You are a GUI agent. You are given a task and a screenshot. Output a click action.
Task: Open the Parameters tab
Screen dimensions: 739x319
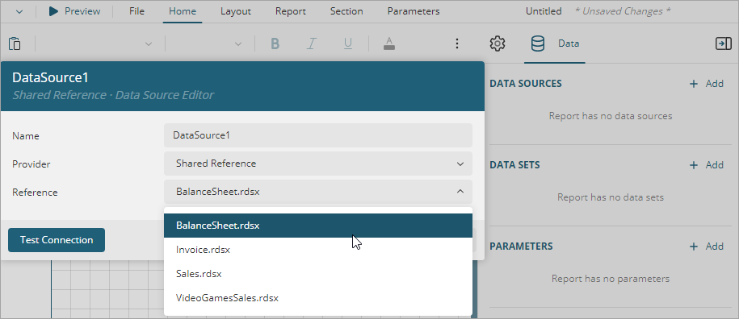pos(414,11)
